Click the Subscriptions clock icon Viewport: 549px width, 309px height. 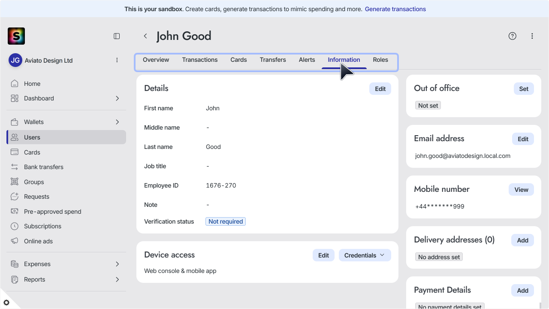15,226
